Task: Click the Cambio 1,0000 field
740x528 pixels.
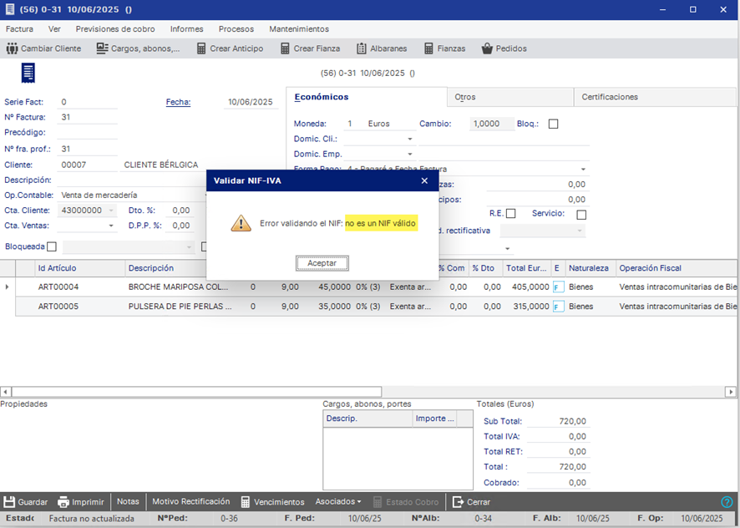Action: pyautogui.click(x=491, y=124)
